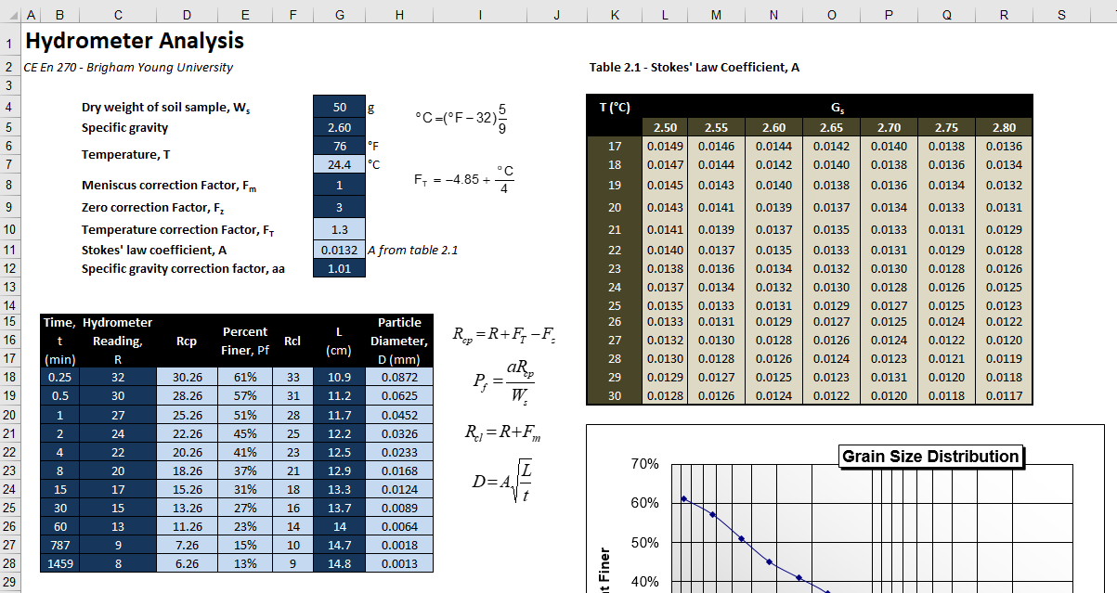Click the 50% axis label on chart

645,543
